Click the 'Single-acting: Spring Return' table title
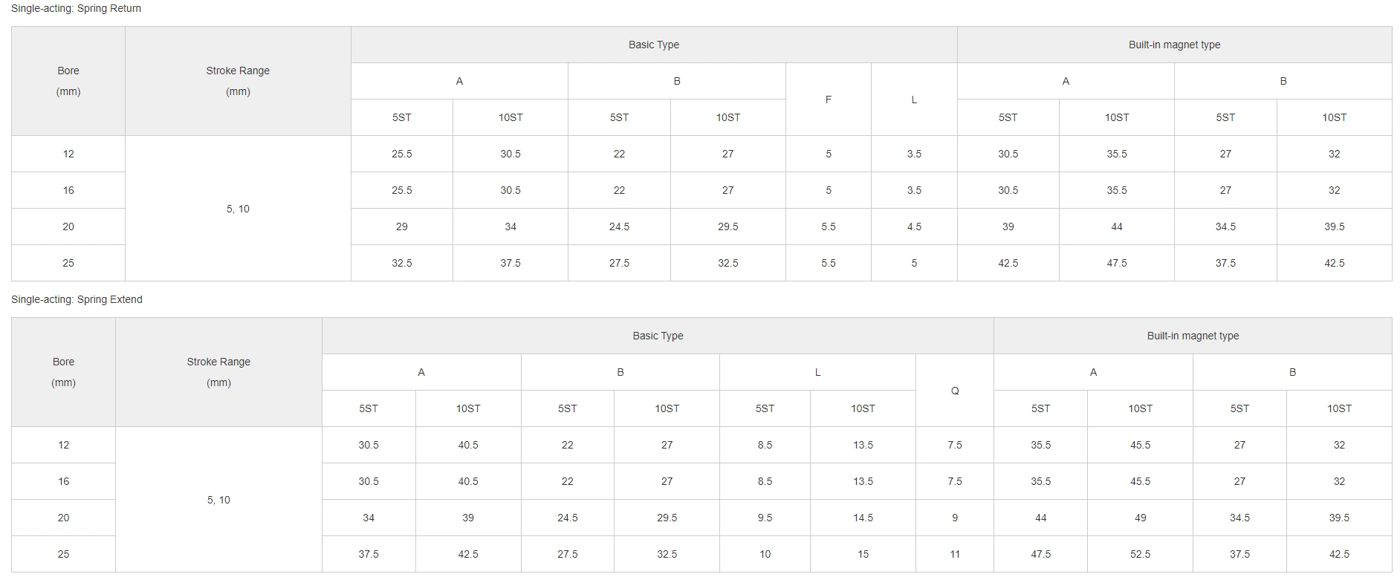The height and width of the screenshot is (577, 1400). [x=76, y=9]
